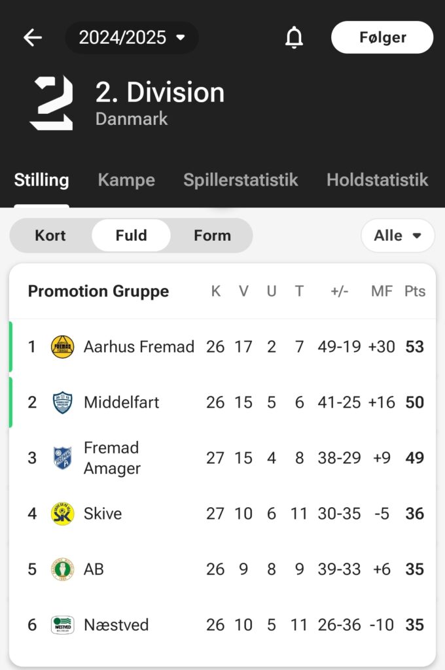
Task: Tap the Middelfart club crest
Action: point(62,402)
